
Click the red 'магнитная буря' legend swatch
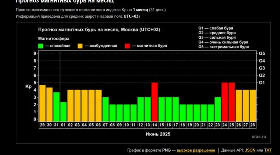(x=127, y=46)
